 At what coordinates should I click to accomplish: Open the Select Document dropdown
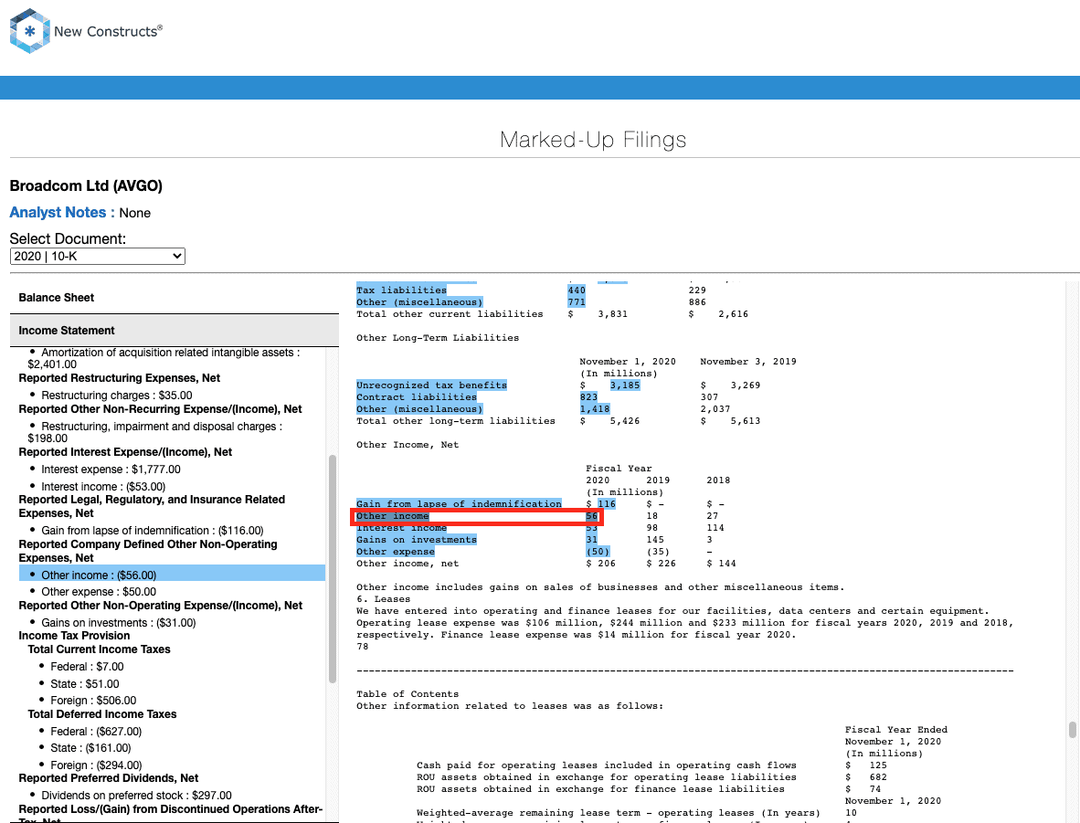coord(97,256)
